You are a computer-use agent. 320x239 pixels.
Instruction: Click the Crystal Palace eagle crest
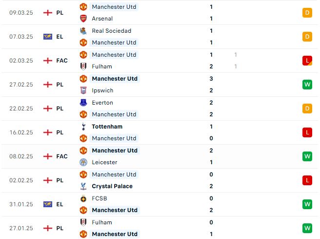pos(83,186)
